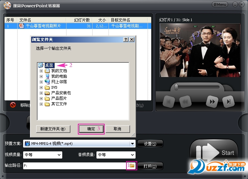Image resolution: width=248 pixels, height=179 pixels.
Task: Expand the DVD folder node
Action: [x=41, y=87]
